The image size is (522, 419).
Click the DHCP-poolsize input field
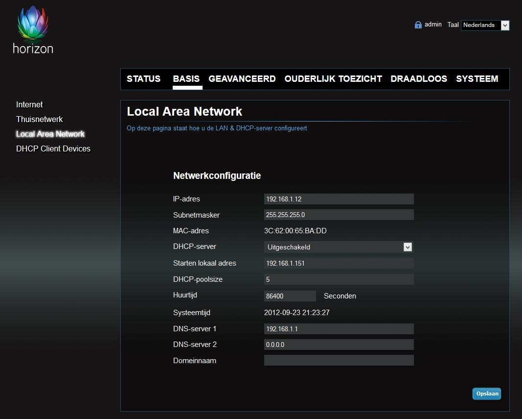[339, 279]
